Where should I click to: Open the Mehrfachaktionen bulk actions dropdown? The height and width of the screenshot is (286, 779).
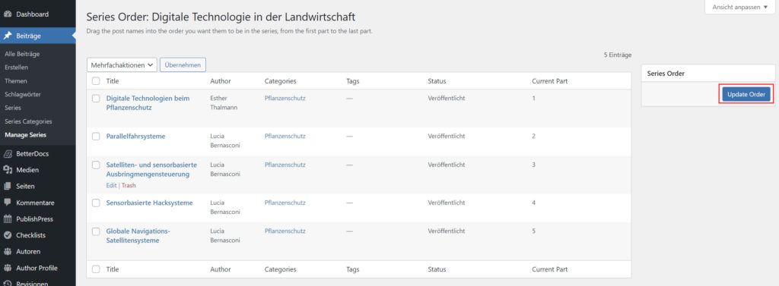(122, 65)
